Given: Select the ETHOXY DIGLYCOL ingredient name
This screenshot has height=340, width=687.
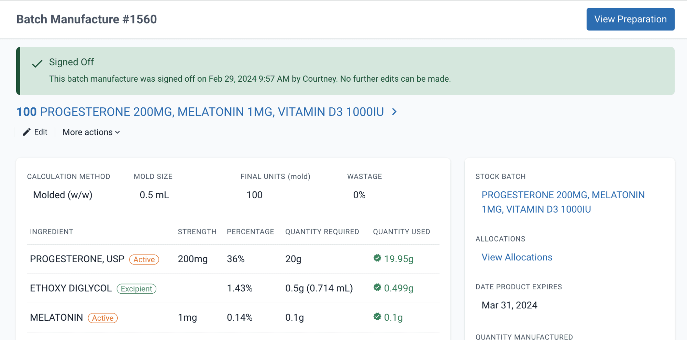Looking at the screenshot, I should [x=71, y=288].
